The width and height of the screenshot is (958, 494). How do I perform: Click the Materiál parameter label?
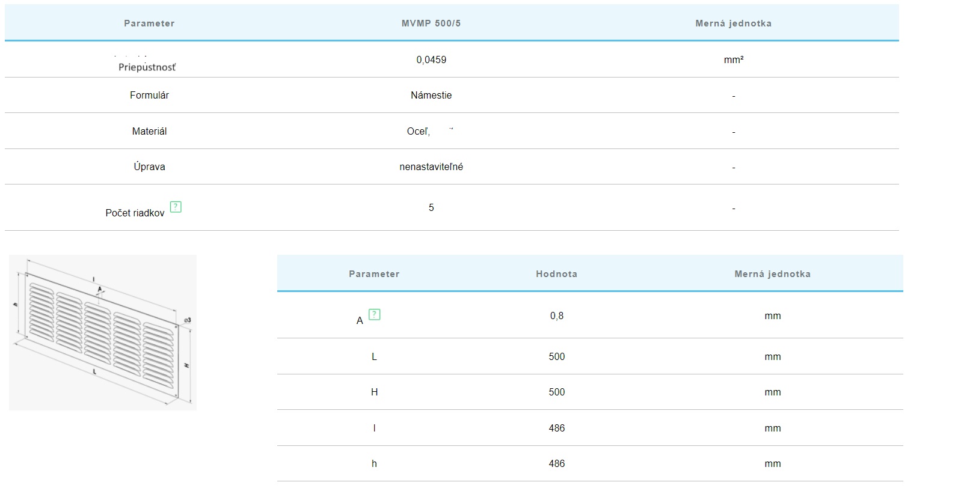pyautogui.click(x=149, y=131)
